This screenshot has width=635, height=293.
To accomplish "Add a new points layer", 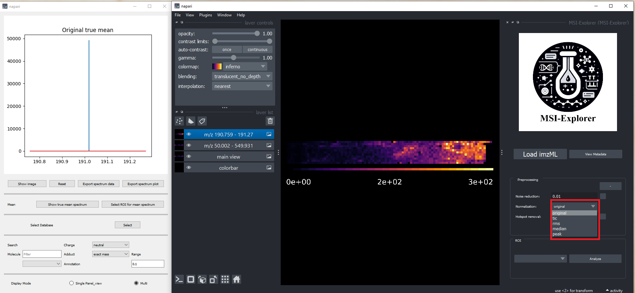I will pyautogui.click(x=179, y=121).
